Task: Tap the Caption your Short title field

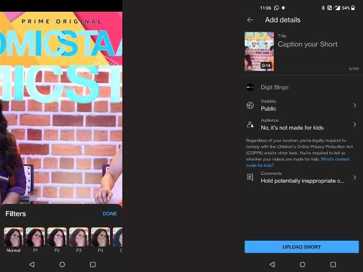Action: [x=308, y=44]
